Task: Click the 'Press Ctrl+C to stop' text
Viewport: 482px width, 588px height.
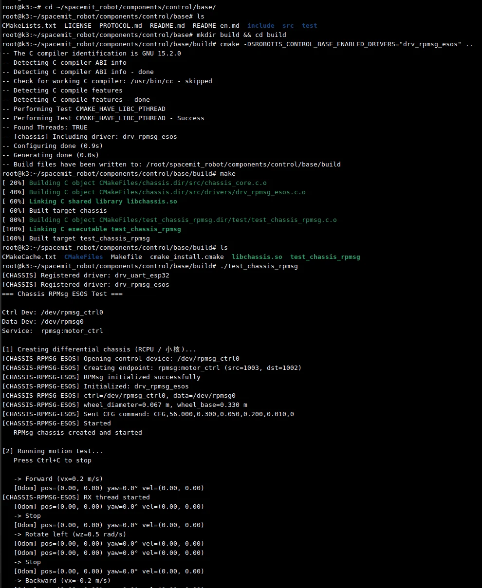Action: click(x=52, y=460)
